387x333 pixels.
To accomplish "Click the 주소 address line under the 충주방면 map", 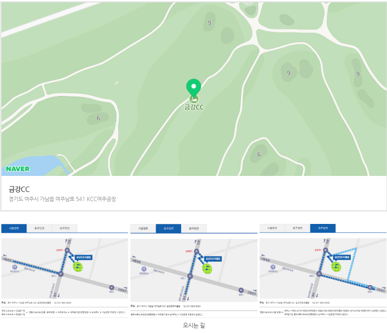I will tap(166, 306).
